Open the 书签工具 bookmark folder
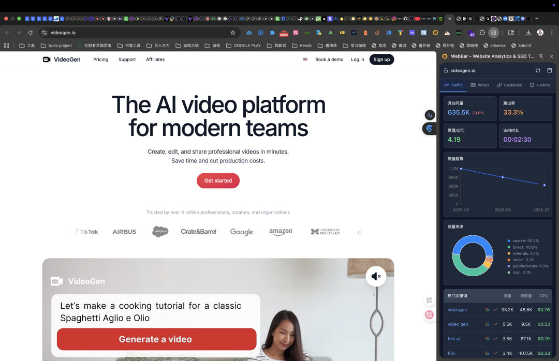This screenshot has height=361, width=559. pyautogui.click(x=129, y=46)
